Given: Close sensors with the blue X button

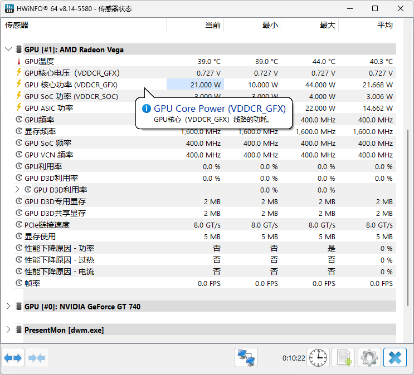Looking at the screenshot, I should [x=395, y=358].
